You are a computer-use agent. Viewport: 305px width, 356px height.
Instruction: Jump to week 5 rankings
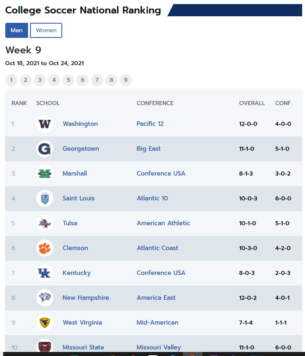[x=68, y=80]
